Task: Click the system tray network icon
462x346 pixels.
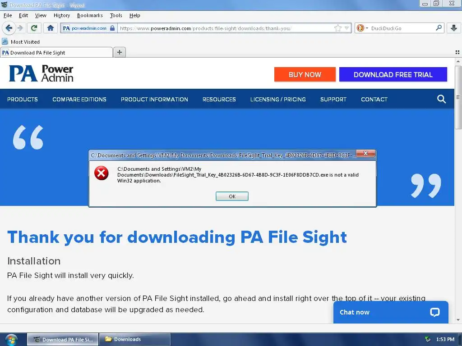Action: coord(428,339)
